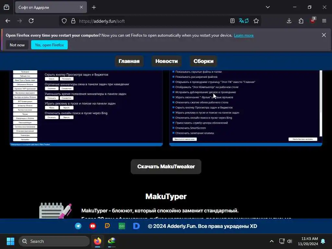Go to the Главная page
The width and height of the screenshot is (332, 249).
(129, 61)
